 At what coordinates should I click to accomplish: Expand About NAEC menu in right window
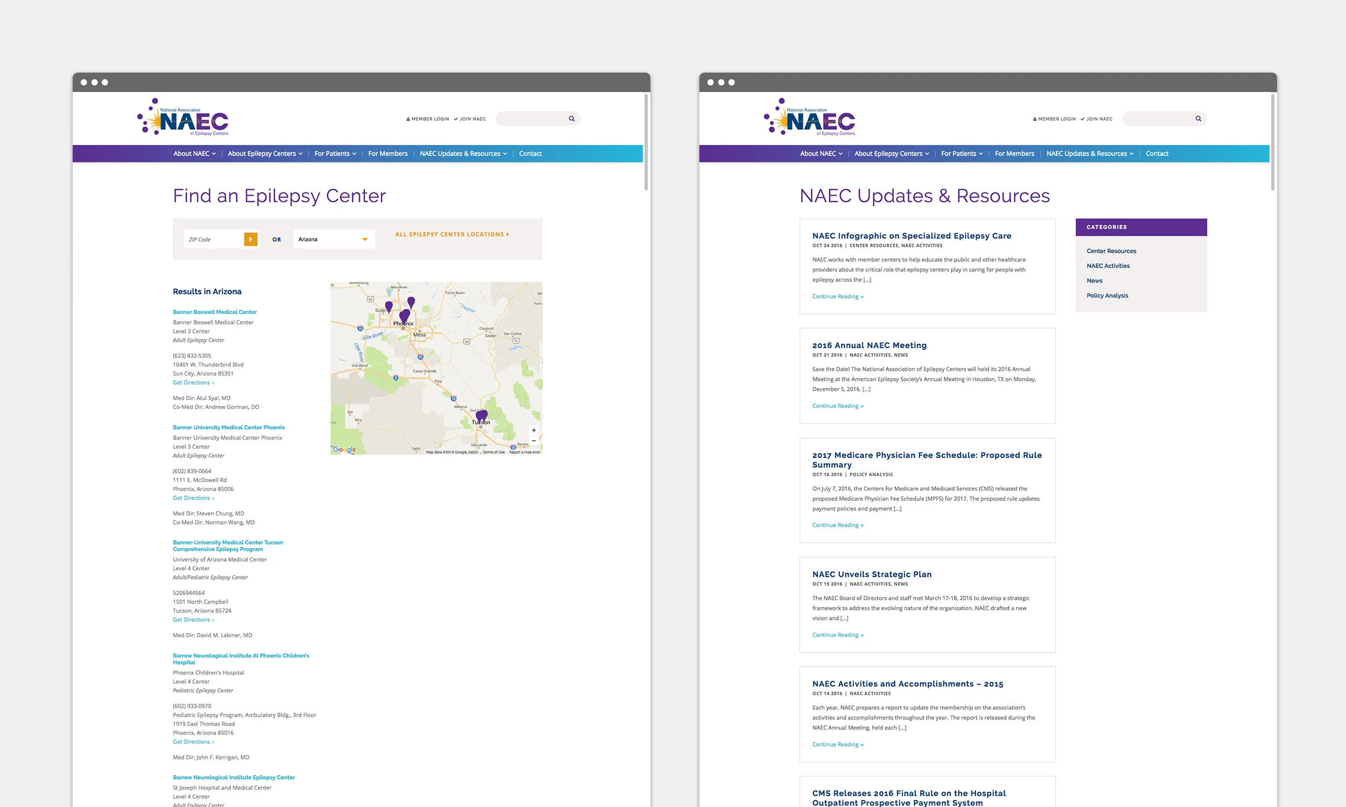coord(821,153)
